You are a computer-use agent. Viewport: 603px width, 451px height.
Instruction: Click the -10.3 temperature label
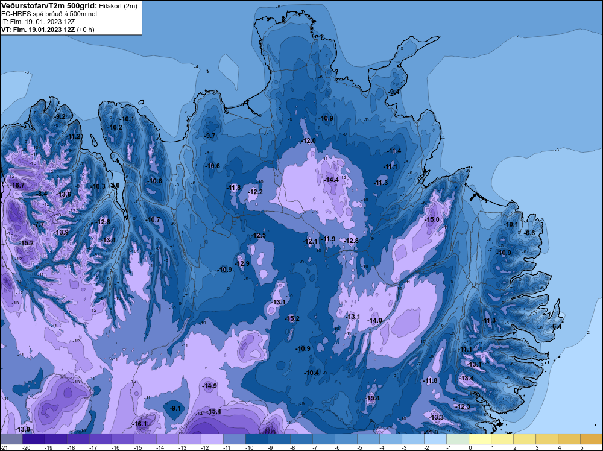[98, 186]
